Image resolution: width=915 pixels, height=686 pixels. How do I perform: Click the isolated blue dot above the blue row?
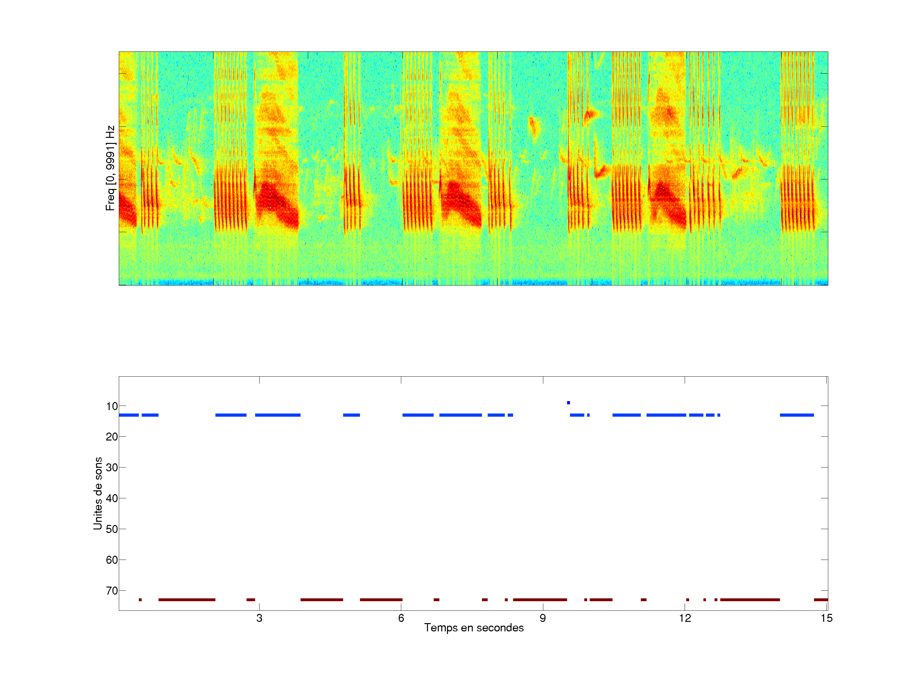click(x=568, y=403)
